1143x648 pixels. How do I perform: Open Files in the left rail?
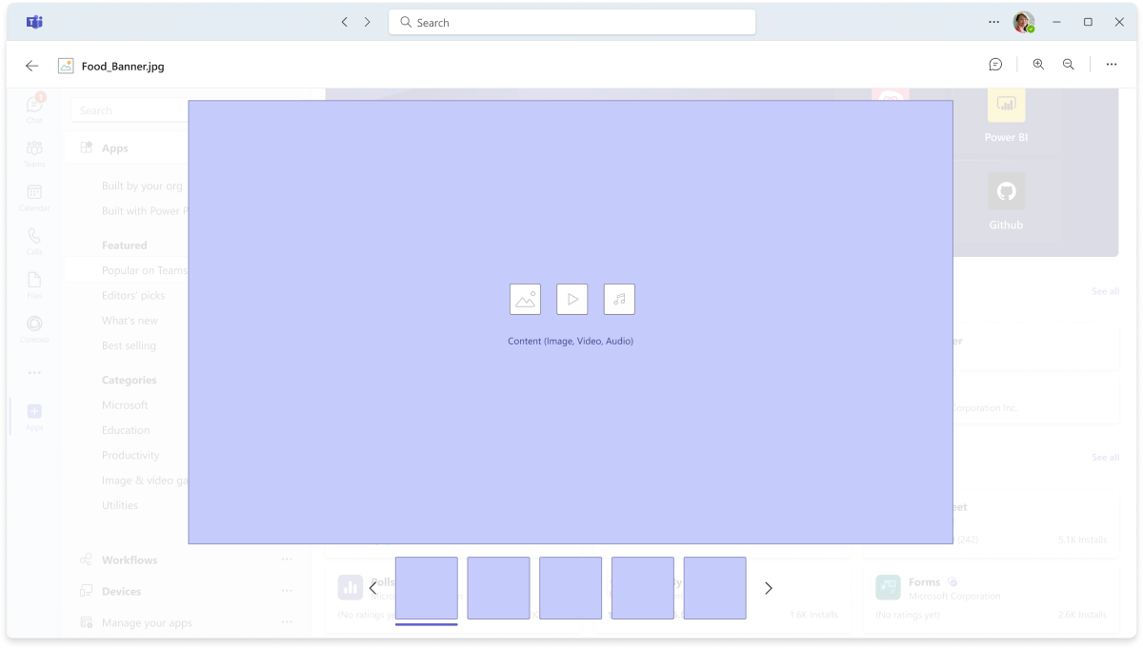click(x=34, y=285)
